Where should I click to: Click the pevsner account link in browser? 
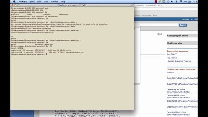coord(186,19)
